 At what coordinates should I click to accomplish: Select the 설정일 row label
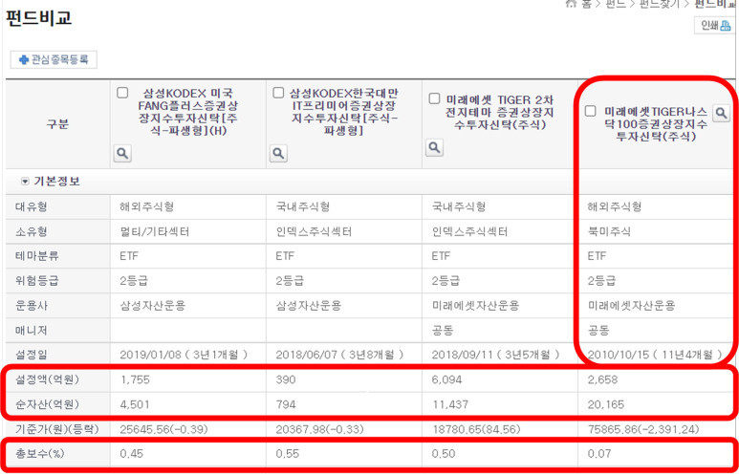point(32,355)
